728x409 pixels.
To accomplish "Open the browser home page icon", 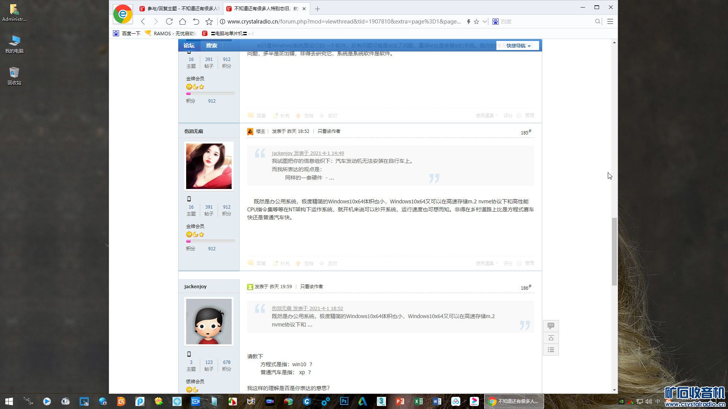I will (182, 22).
